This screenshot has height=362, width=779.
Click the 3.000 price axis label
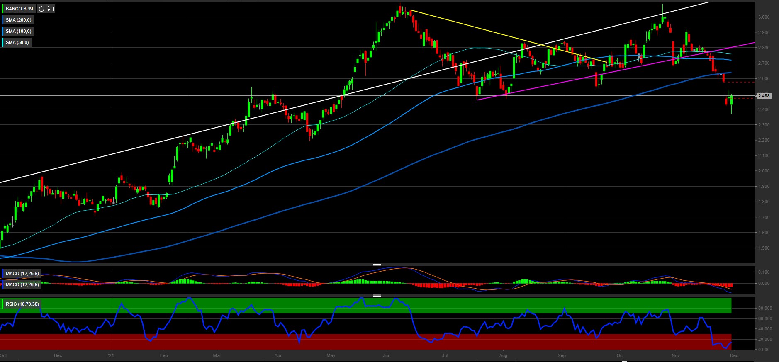pos(764,17)
